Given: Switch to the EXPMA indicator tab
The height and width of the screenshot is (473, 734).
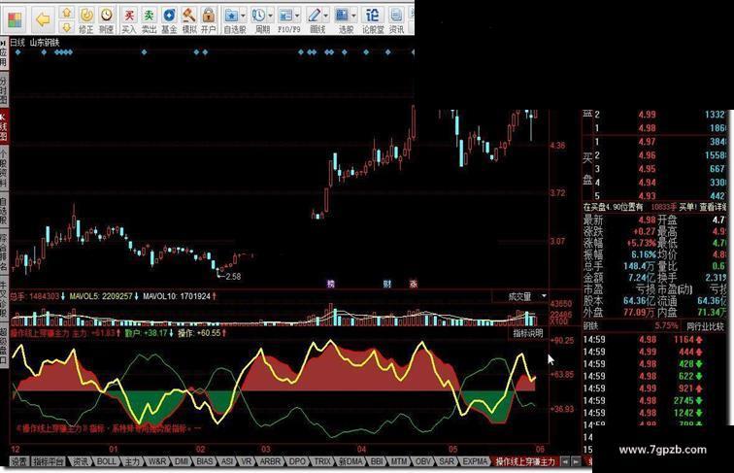Looking at the screenshot, I should point(475,461).
